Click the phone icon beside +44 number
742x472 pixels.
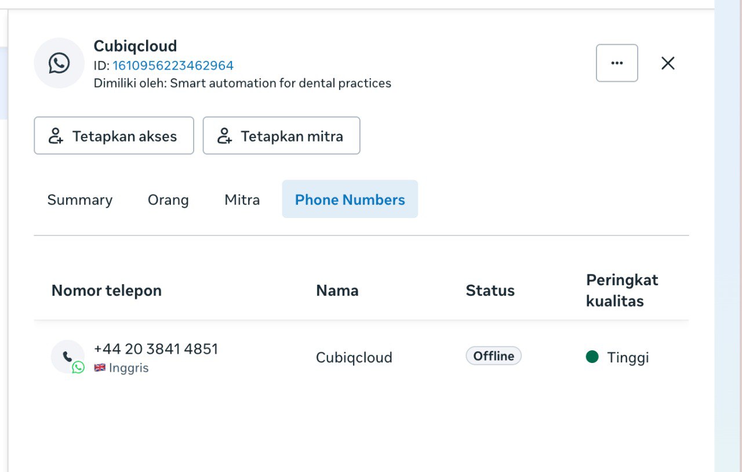(68, 357)
